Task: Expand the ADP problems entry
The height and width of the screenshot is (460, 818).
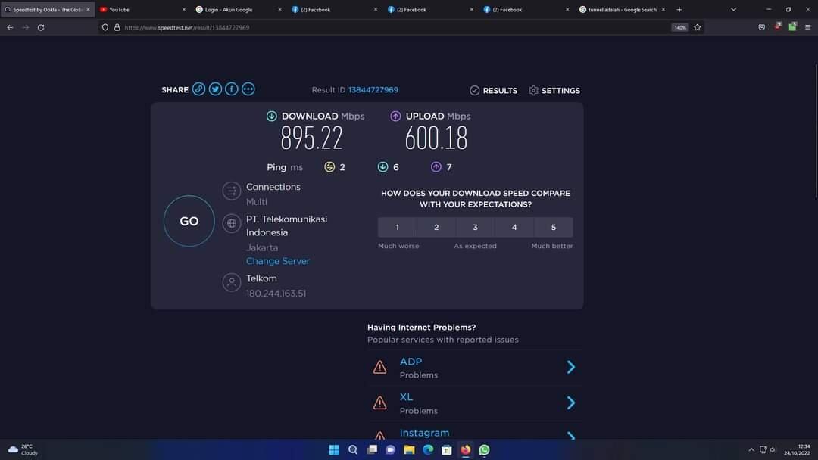Action: coord(570,367)
